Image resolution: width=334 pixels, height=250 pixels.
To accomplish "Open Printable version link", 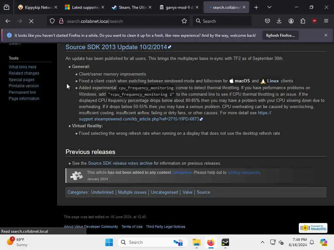I will (24, 86).
